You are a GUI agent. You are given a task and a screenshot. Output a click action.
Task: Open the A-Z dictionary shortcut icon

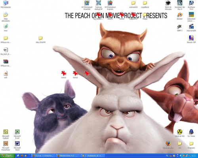[x=191, y=38]
